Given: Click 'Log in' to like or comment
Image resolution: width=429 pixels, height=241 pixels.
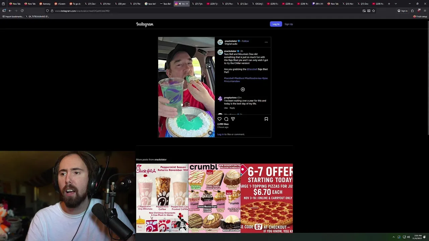Looking at the screenshot, I should [x=220, y=135].
